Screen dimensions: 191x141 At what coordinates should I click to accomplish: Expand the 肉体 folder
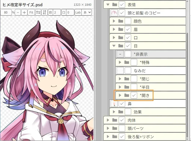click(108, 120)
